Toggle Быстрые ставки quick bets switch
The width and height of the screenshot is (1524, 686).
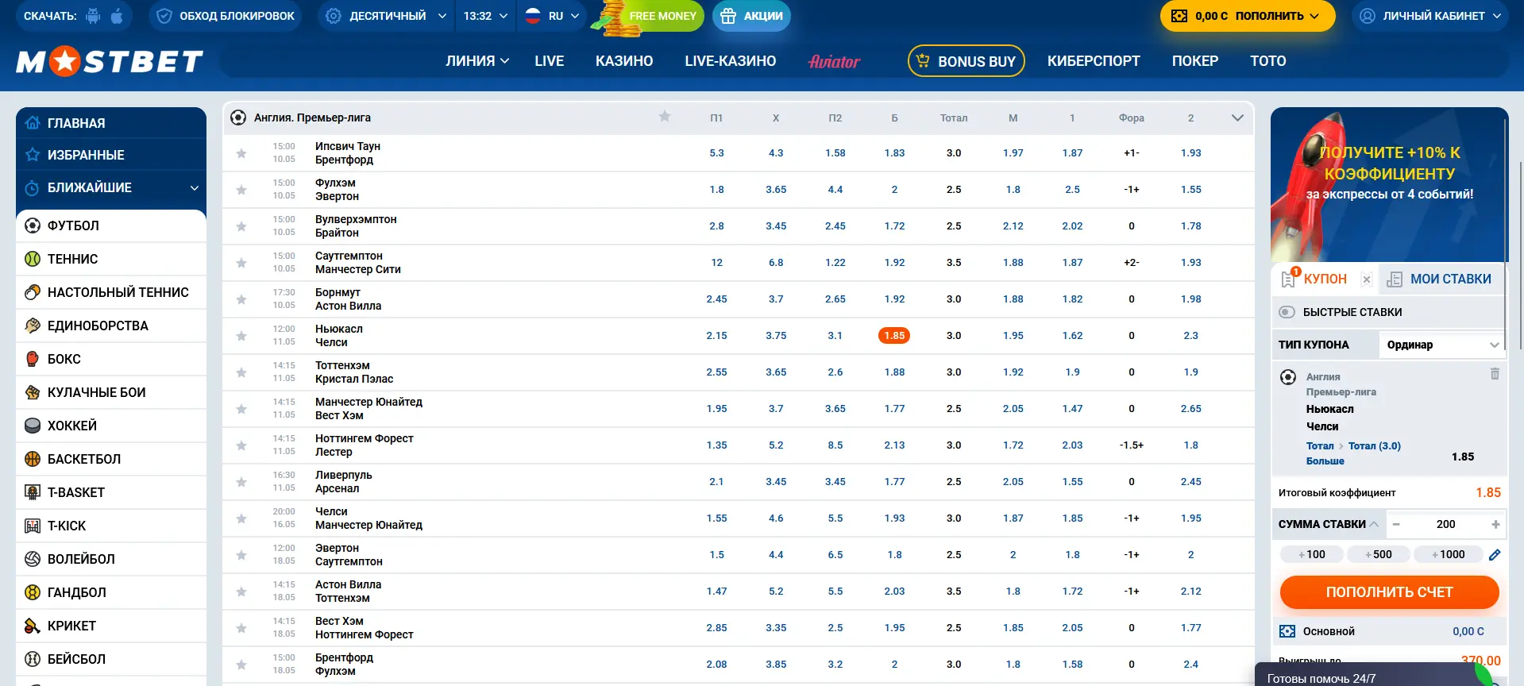(1287, 312)
